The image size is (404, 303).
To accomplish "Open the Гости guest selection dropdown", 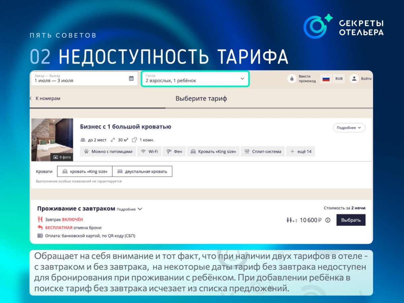I will pos(195,78).
